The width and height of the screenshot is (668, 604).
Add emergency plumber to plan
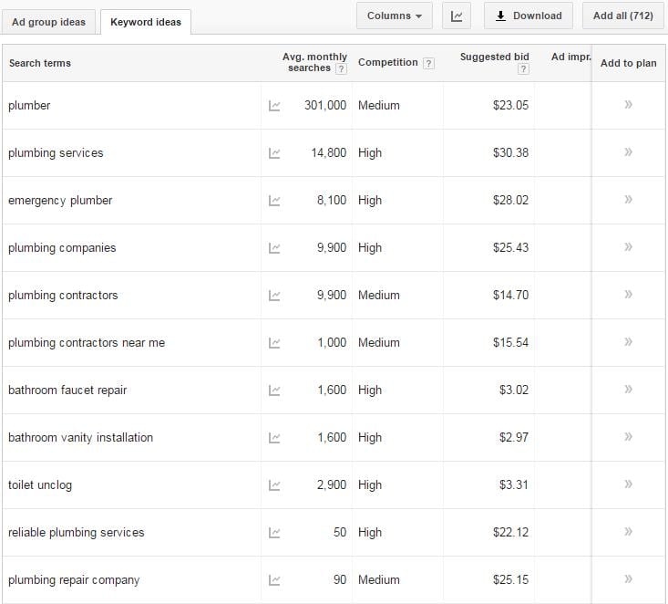tap(628, 199)
